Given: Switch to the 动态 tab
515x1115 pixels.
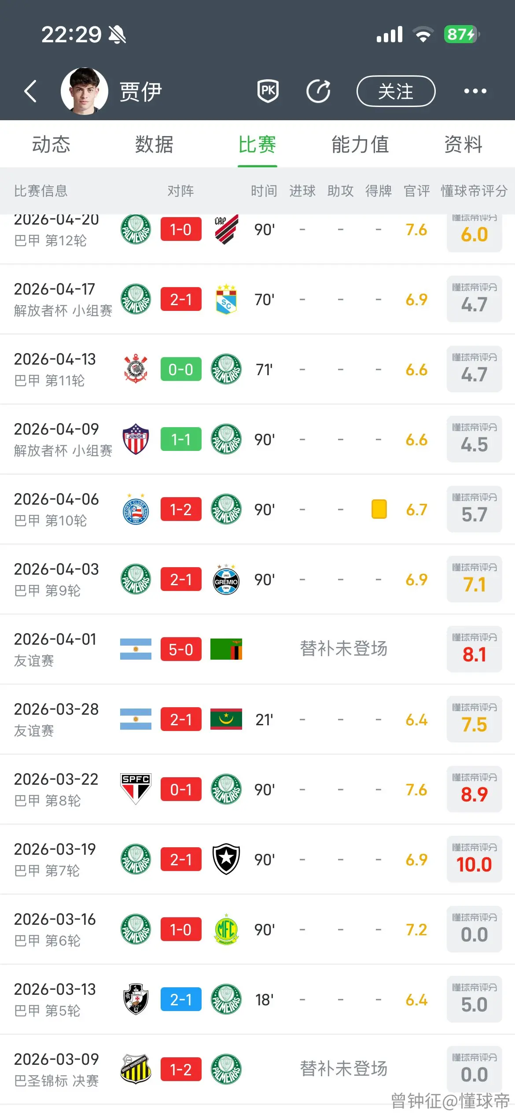Looking at the screenshot, I should tap(51, 144).
